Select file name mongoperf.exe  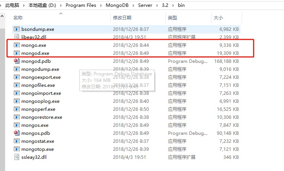click(38, 109)
